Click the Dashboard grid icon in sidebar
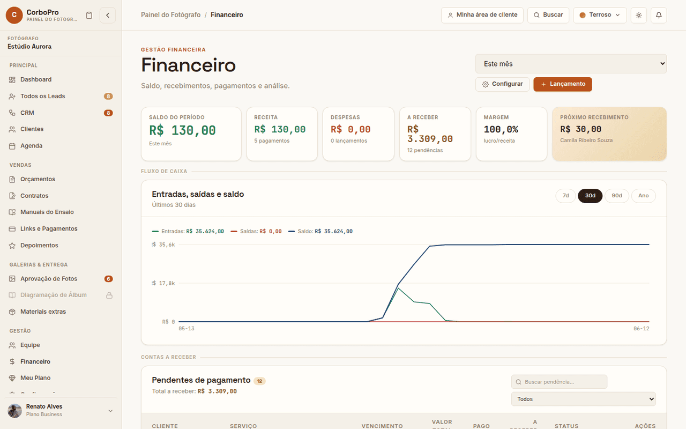Screen dimensions: 686x429 [12, 79]
